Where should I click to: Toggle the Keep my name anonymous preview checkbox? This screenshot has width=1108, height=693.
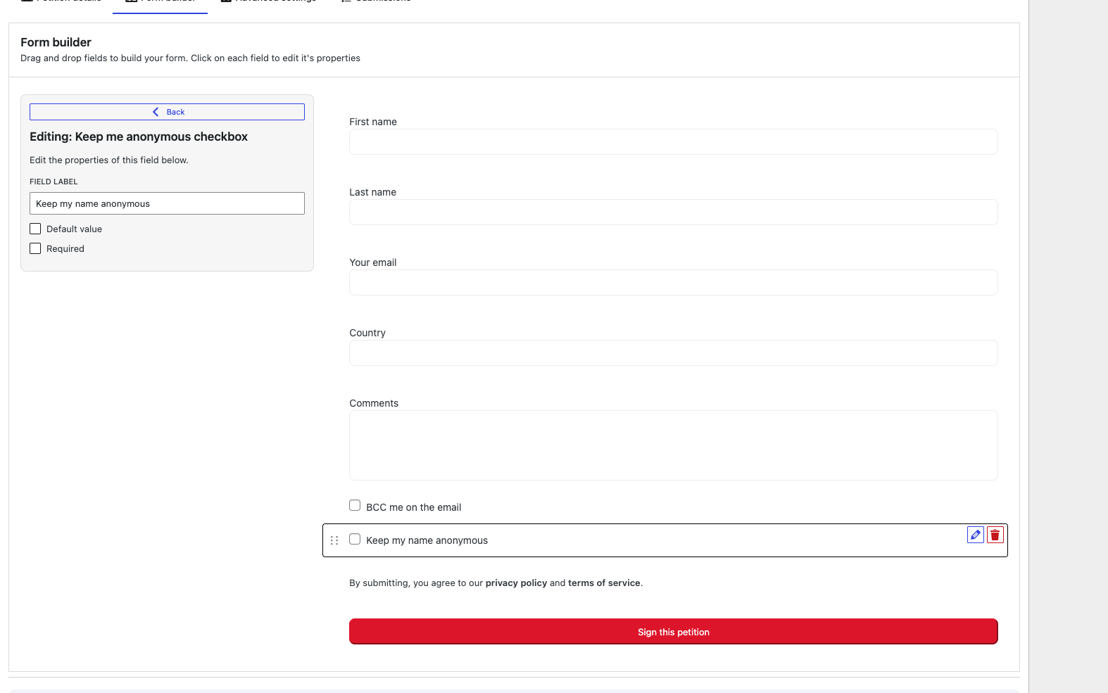click(x=355, y=539)
